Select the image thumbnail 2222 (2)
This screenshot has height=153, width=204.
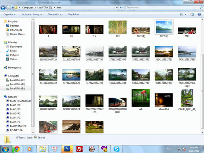point(164,27)
